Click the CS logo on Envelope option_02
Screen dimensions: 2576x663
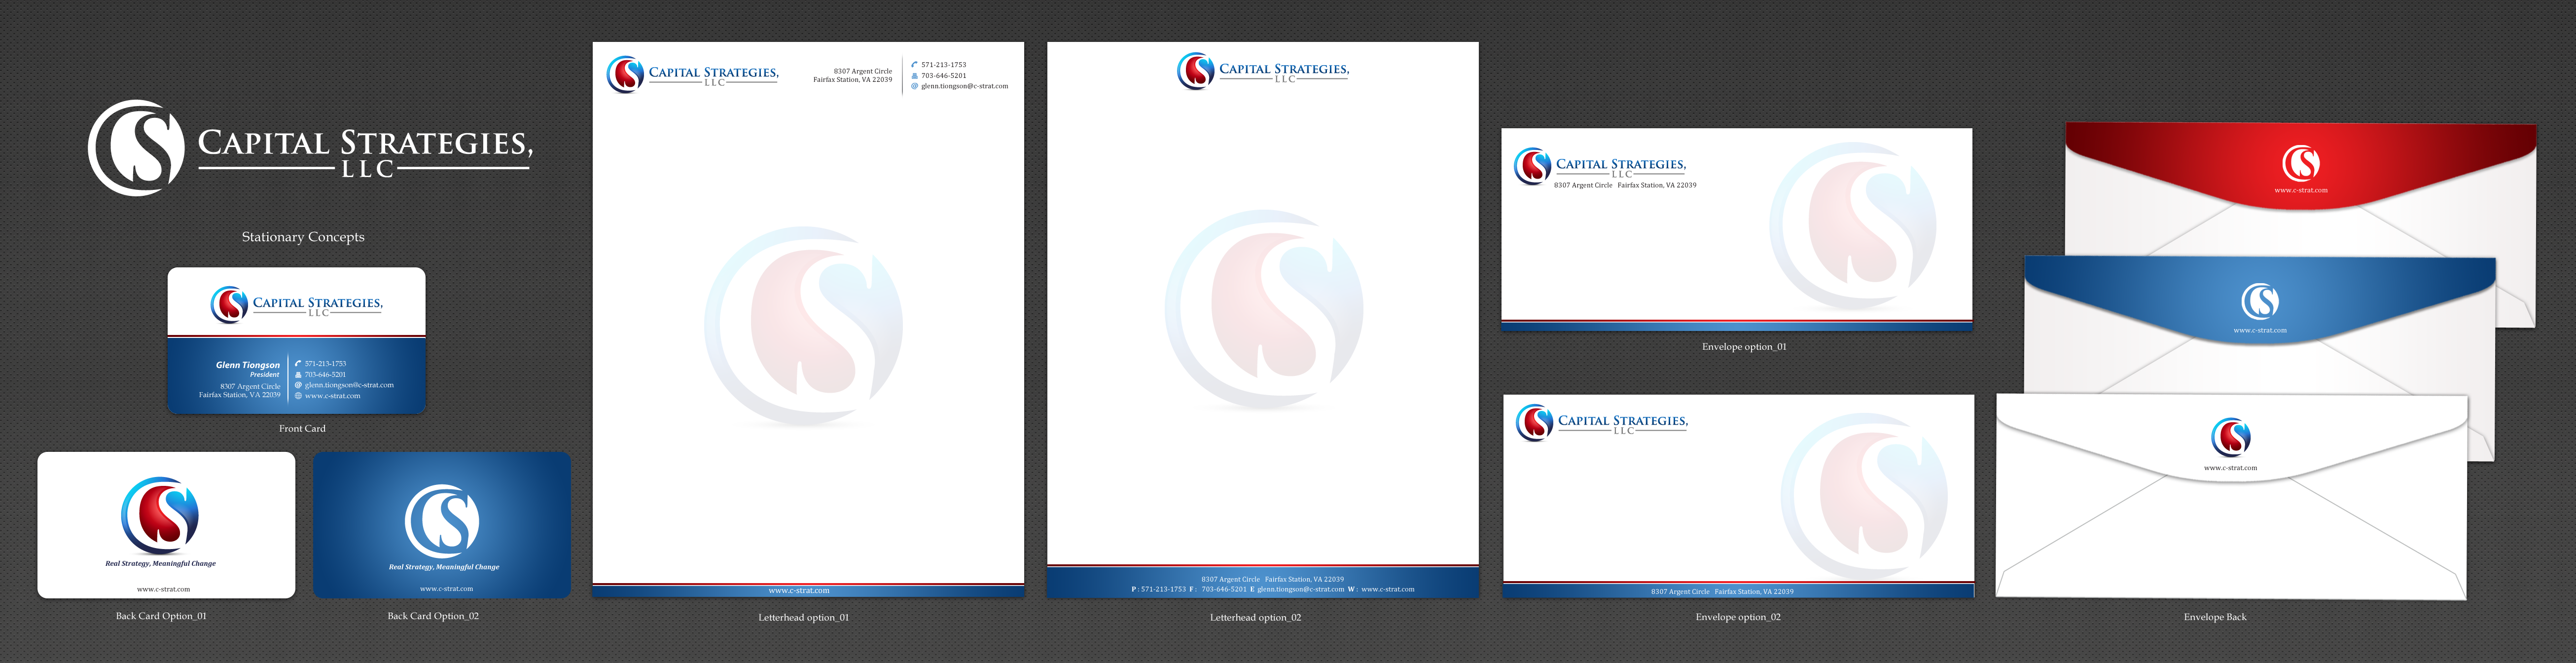click(1534, 423)
